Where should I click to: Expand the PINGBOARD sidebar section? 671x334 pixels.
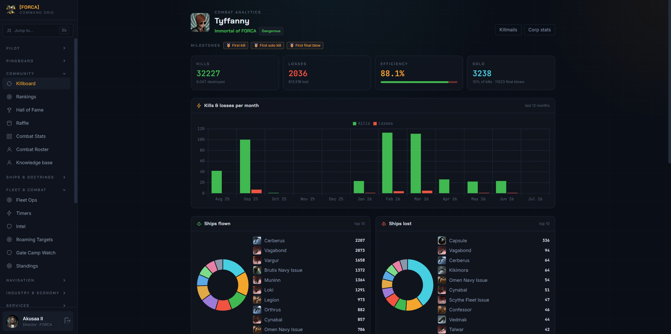point(36,61)
